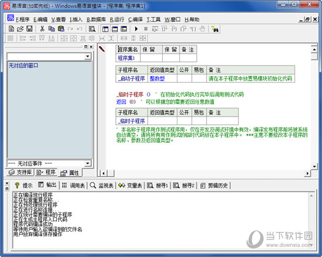Screen dimensions: 322x257
Task: Switch to the 提示 tab
Action: [23, 186]
